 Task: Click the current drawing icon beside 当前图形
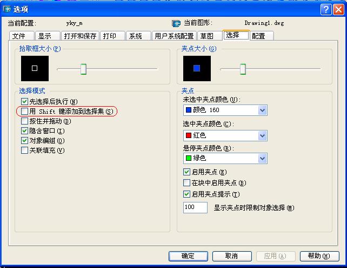click(176, 23)
